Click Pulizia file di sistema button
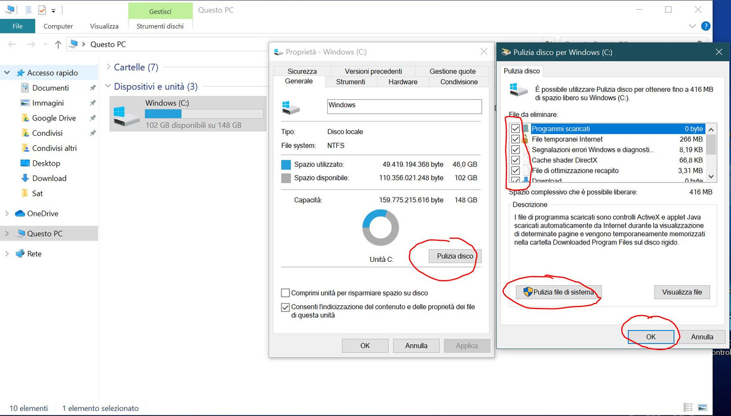The height and width of the screenshot is (416, 731). [x=559, y=292]
